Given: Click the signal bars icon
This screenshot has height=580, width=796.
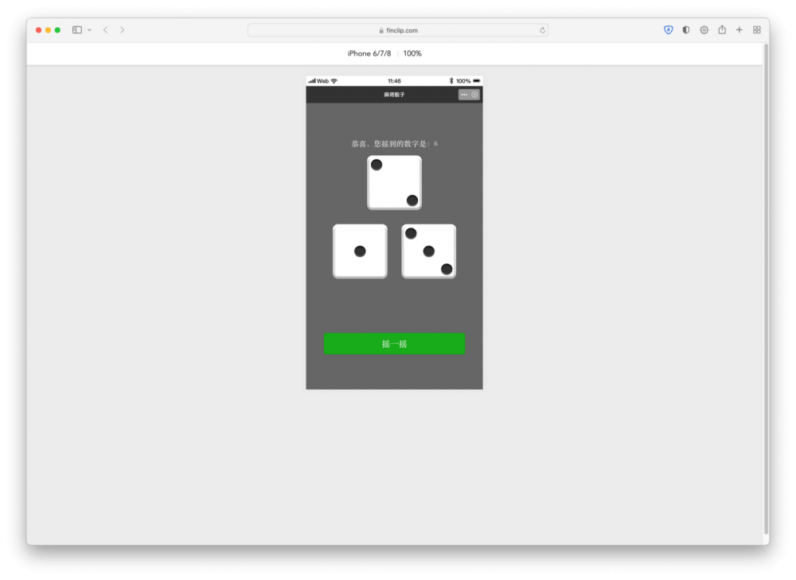Looking at the screenshot, I should coord(312,80).
